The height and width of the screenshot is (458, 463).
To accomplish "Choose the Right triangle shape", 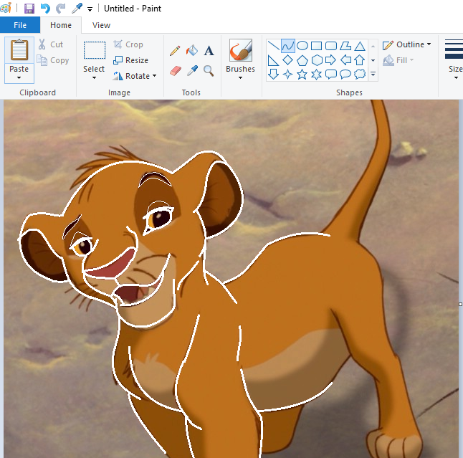I will pyautogui.click(x=273, y=60).
